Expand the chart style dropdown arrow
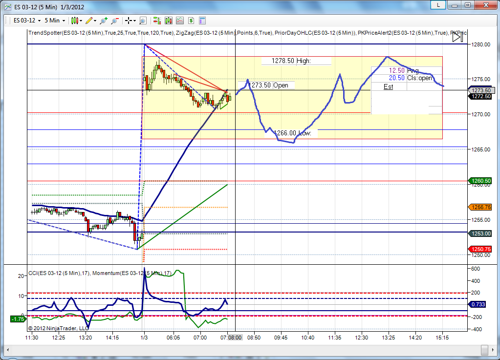 [x=81, y=21]
